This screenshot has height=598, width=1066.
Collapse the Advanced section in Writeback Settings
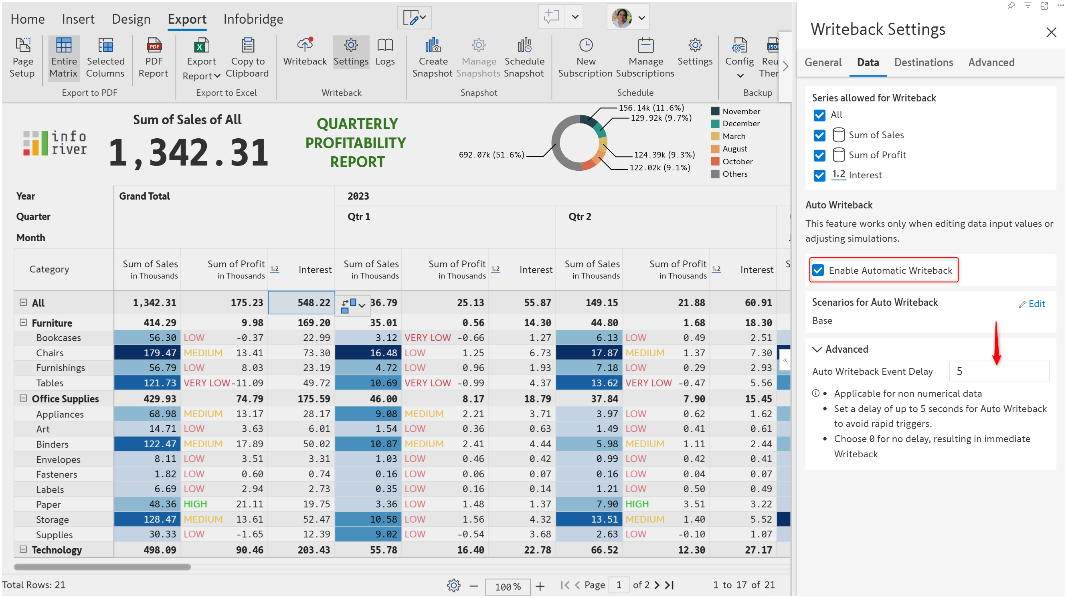pos(818,349)
